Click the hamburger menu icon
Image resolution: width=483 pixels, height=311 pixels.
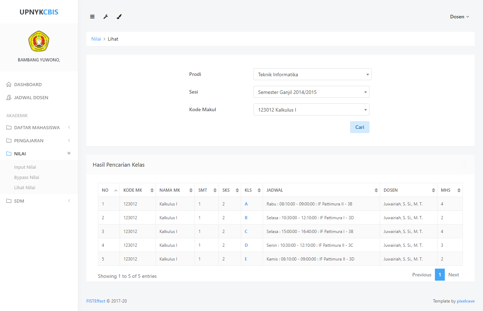(92, 17)
